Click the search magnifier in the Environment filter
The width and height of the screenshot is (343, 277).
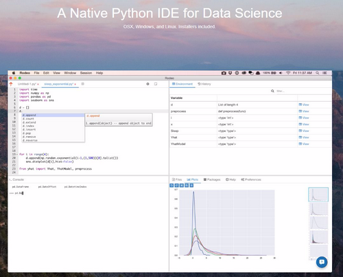pos(272,91)
